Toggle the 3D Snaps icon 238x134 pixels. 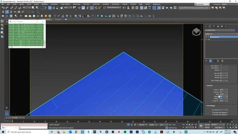(88, 8)
